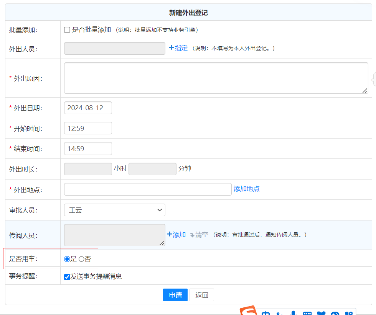This screenshot has width=376, height=315.
Task: Uncheck 发送事务提醒消息 checkbox
Action: coord(67,277)
